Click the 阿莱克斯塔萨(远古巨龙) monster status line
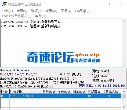 pos(42,82)
